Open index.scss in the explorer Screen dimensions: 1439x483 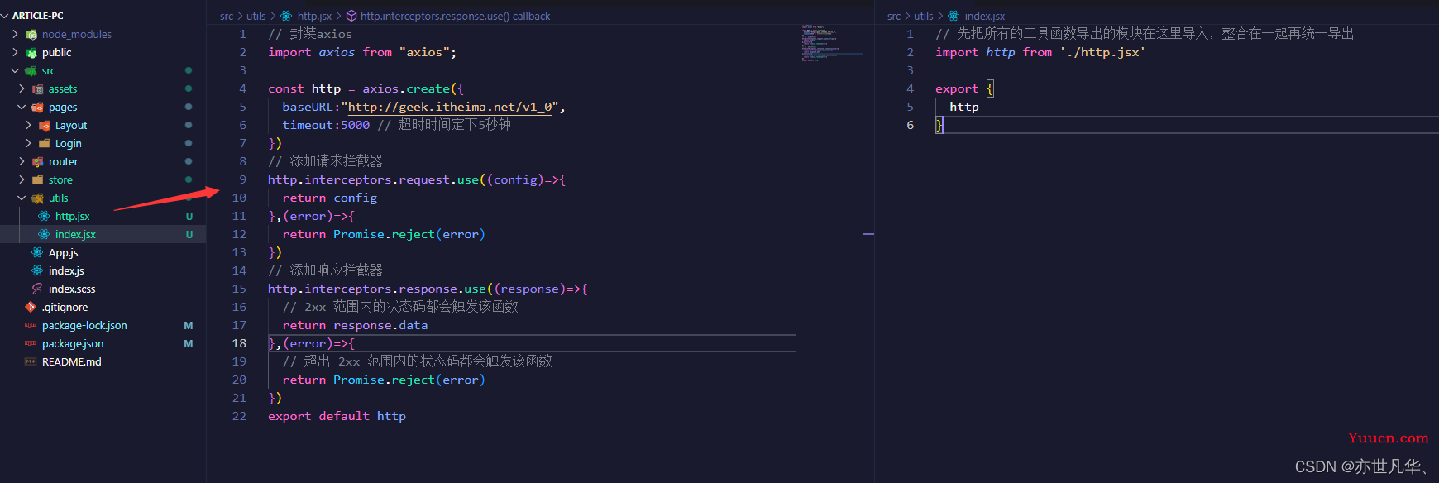tap(72, 289)
